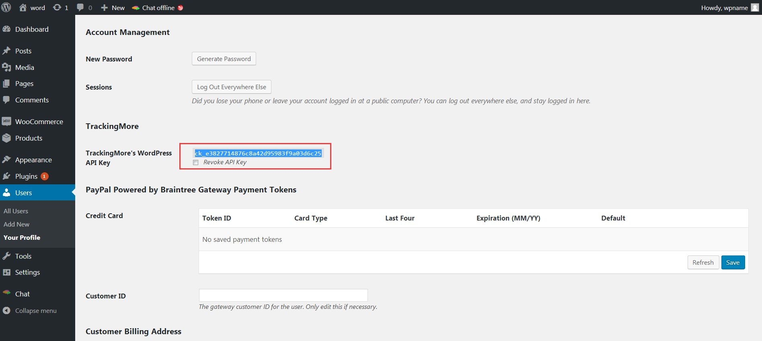Click the Customer ID input field

click(283, 295)
